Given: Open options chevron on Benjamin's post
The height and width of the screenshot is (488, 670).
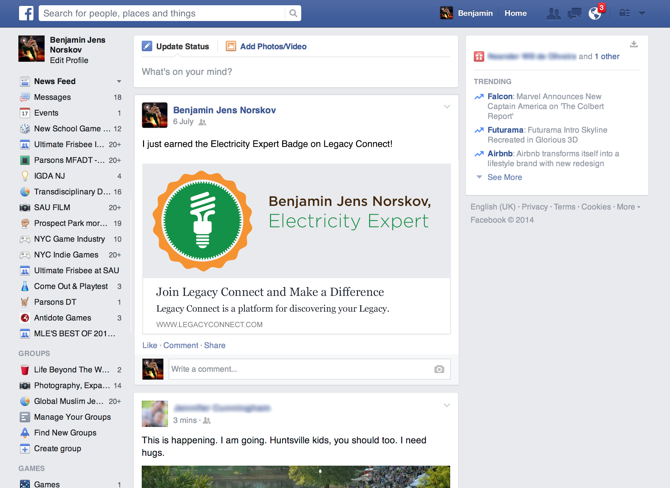Looking at the screenshot, I should point(447,106).
